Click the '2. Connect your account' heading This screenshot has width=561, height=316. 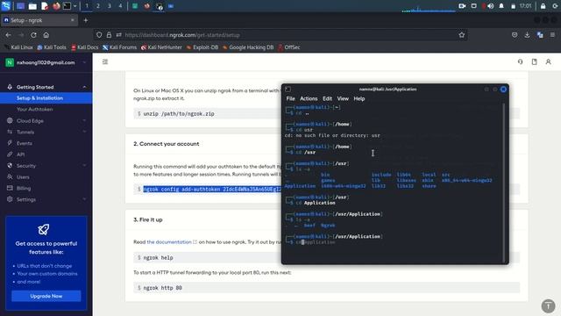tap(167, 144)
